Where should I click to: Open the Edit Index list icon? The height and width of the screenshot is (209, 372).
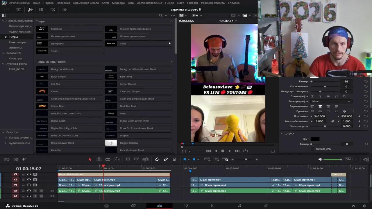point(41,10)
